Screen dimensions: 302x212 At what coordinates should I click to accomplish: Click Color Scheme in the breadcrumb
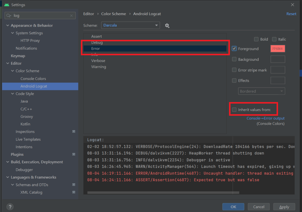click(x=114, y=14)
